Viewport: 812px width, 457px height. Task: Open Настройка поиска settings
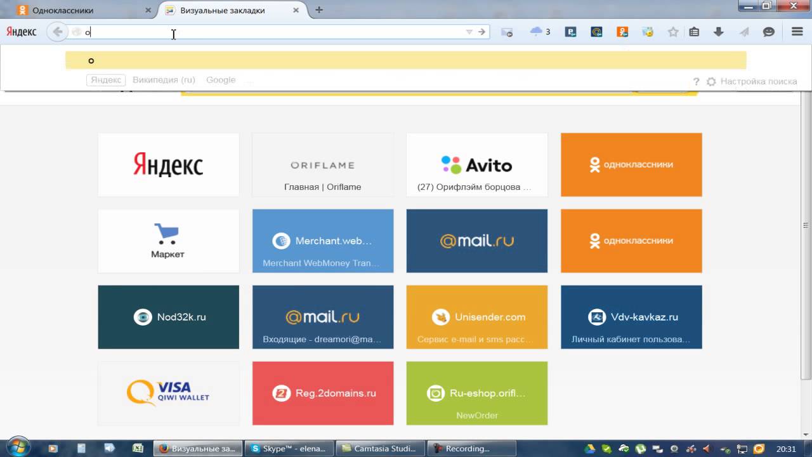tap(752, 81)
